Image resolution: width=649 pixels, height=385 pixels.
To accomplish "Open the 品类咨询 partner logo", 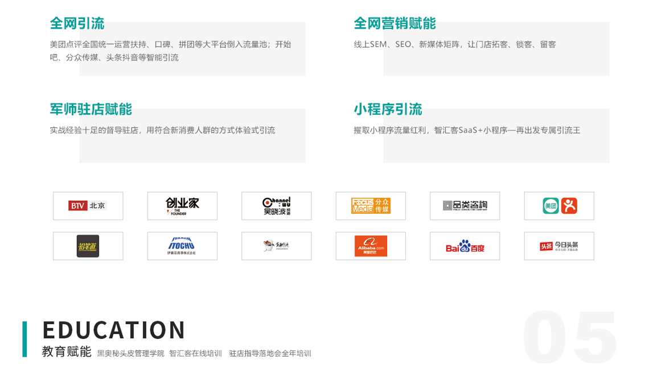I will 465,206.
